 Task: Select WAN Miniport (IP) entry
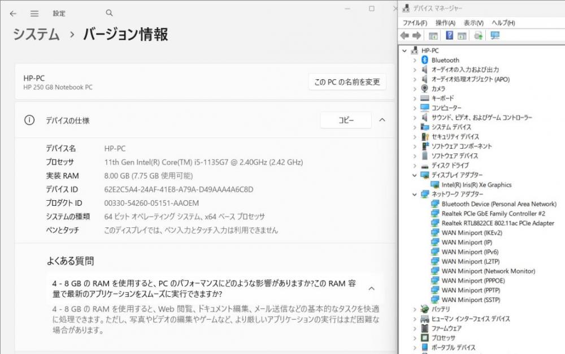coord(467,242)
